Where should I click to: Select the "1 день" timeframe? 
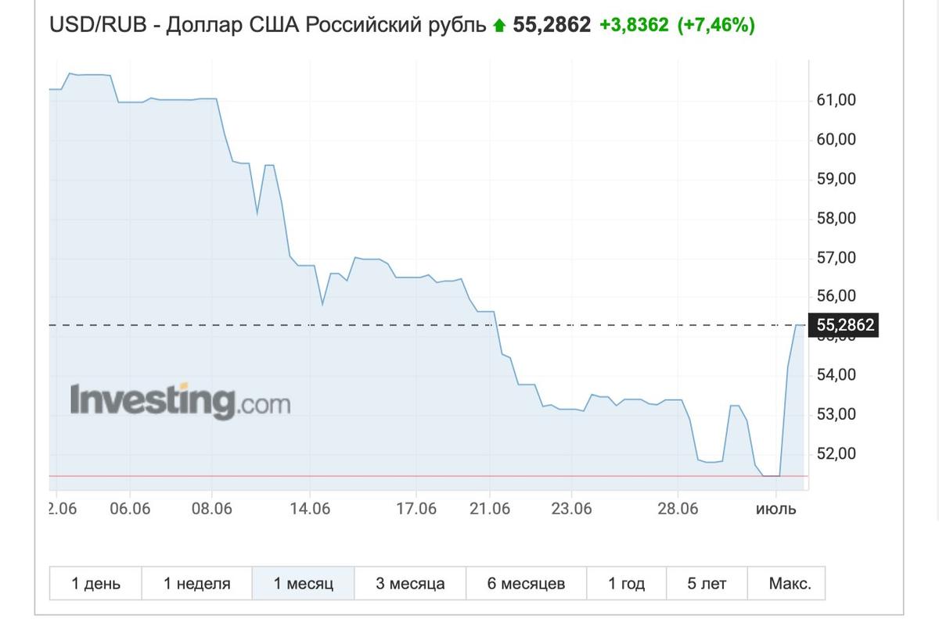[x=94, y=583]
